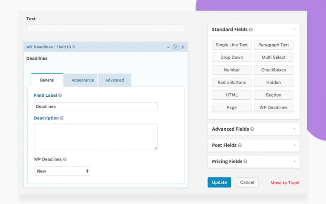The height and width of the screenshot is (204, 326).
Task: Add an HTML field
Action: tap(232, 95)
